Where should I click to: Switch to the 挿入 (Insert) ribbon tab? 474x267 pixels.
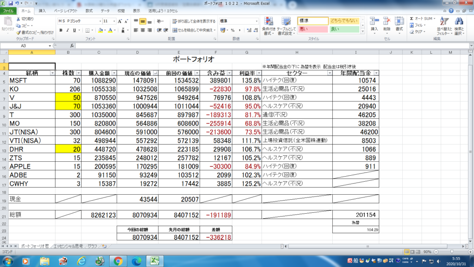(42, 11)
